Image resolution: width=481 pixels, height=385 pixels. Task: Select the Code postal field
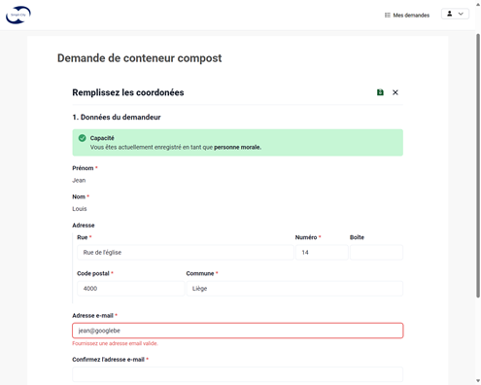coord(131,288)
